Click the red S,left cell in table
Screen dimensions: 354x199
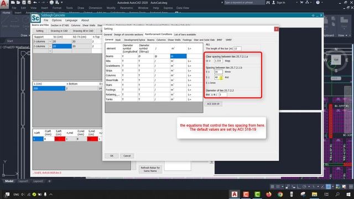pos(60,139)
